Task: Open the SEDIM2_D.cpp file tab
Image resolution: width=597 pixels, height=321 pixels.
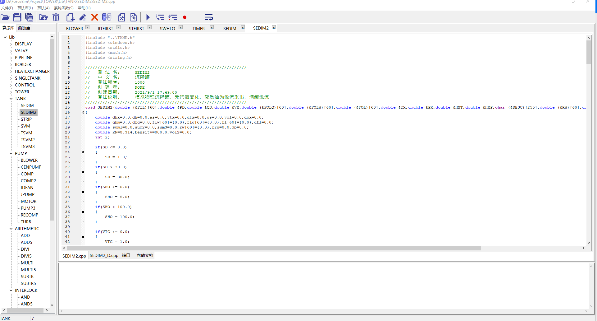Action: (x=104, y=256)
